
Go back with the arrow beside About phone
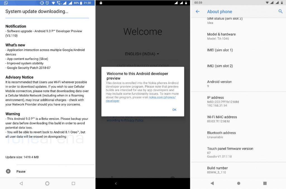click(x=197, y=11)
